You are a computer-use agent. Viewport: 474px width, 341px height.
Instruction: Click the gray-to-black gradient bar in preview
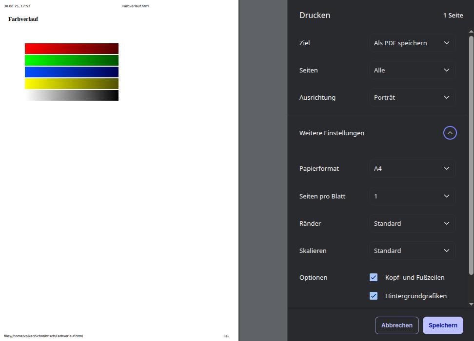tap(72, 95)
